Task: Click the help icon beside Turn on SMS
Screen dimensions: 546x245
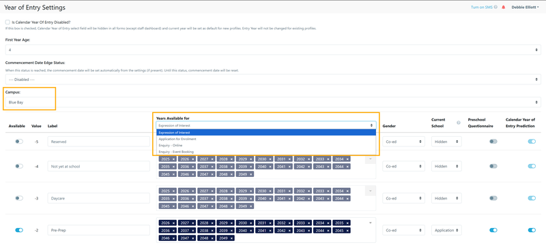Action: tap(495, 7)
